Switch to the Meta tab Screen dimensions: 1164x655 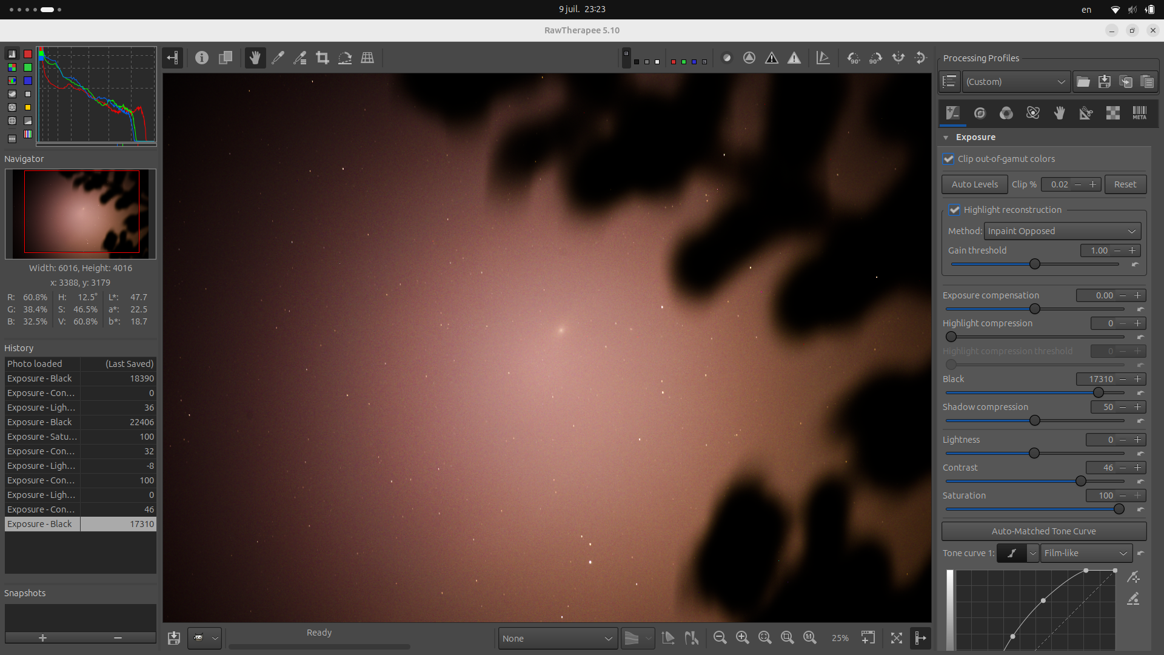pyautogui.click(x=1140, y=113)
